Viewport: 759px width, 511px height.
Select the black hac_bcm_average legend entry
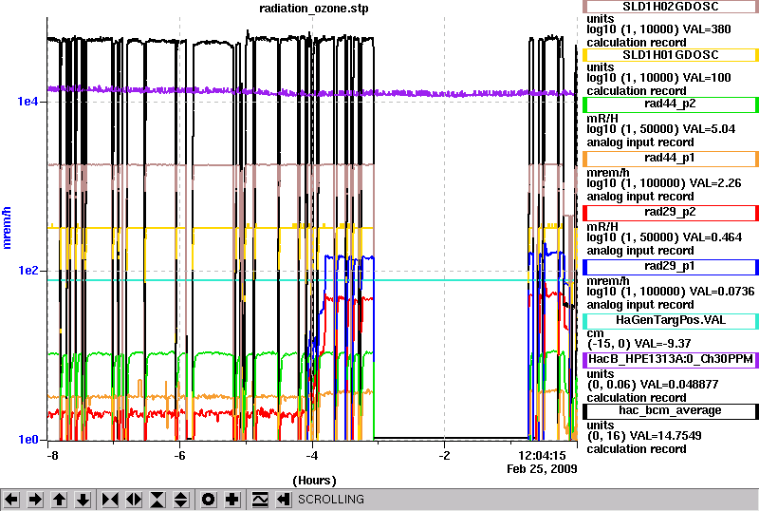point(671,411)
